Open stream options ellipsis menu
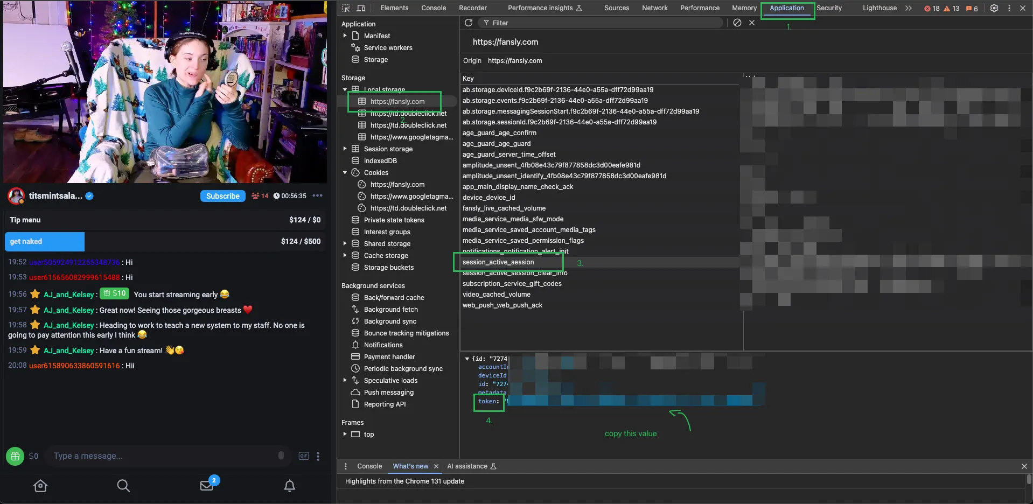The width and height of the screenshot is (1033, 504). 318,196
